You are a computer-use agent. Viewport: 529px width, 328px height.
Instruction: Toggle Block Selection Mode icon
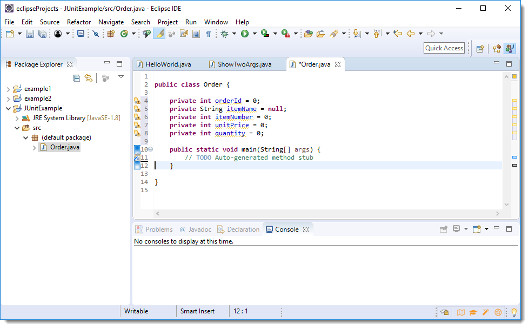[x=196, y=34]
